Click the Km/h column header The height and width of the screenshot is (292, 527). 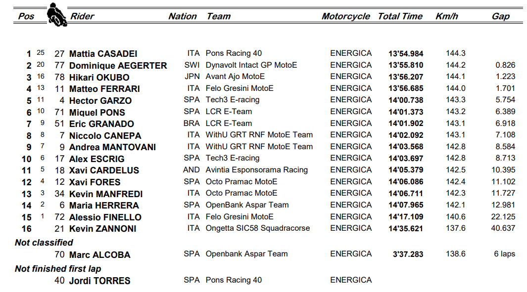[x=447, y=16]
